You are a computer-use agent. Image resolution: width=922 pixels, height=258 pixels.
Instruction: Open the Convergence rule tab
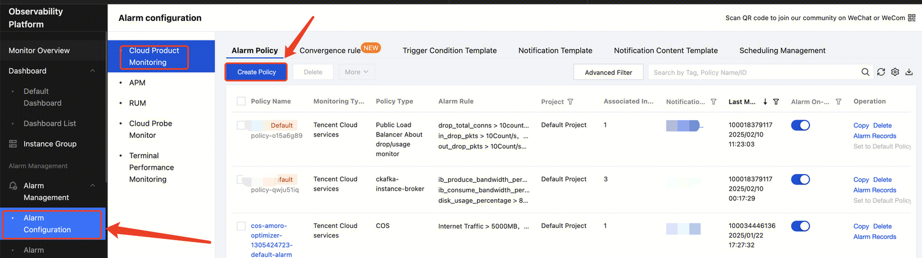330,50
